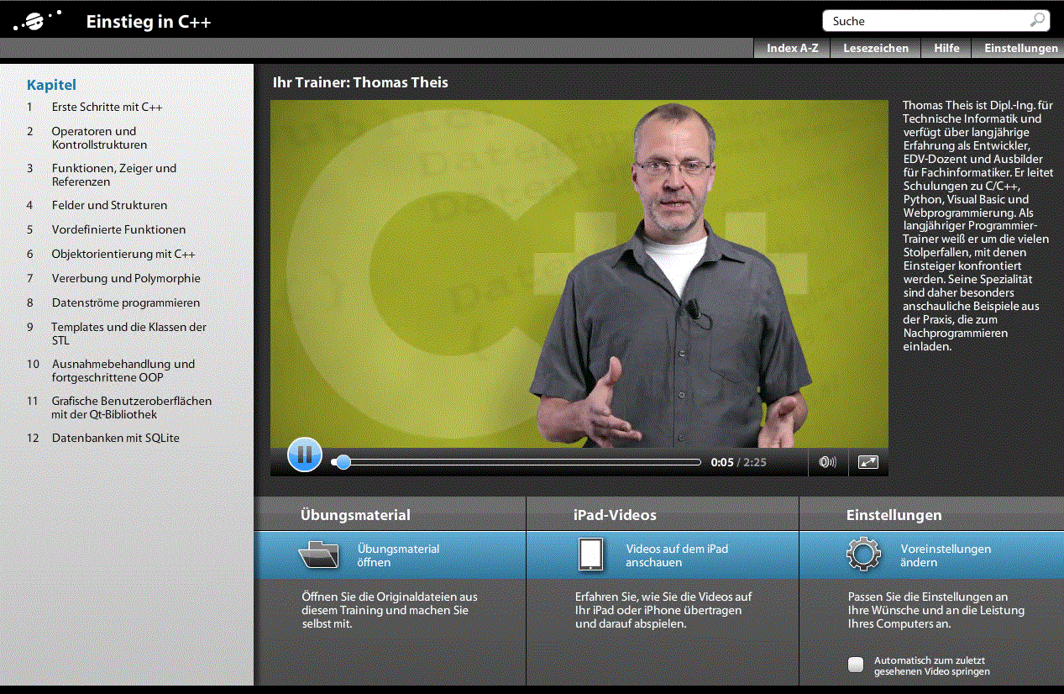
Task: Open Videos auf dem iPad anschauen
Action: 663,555
